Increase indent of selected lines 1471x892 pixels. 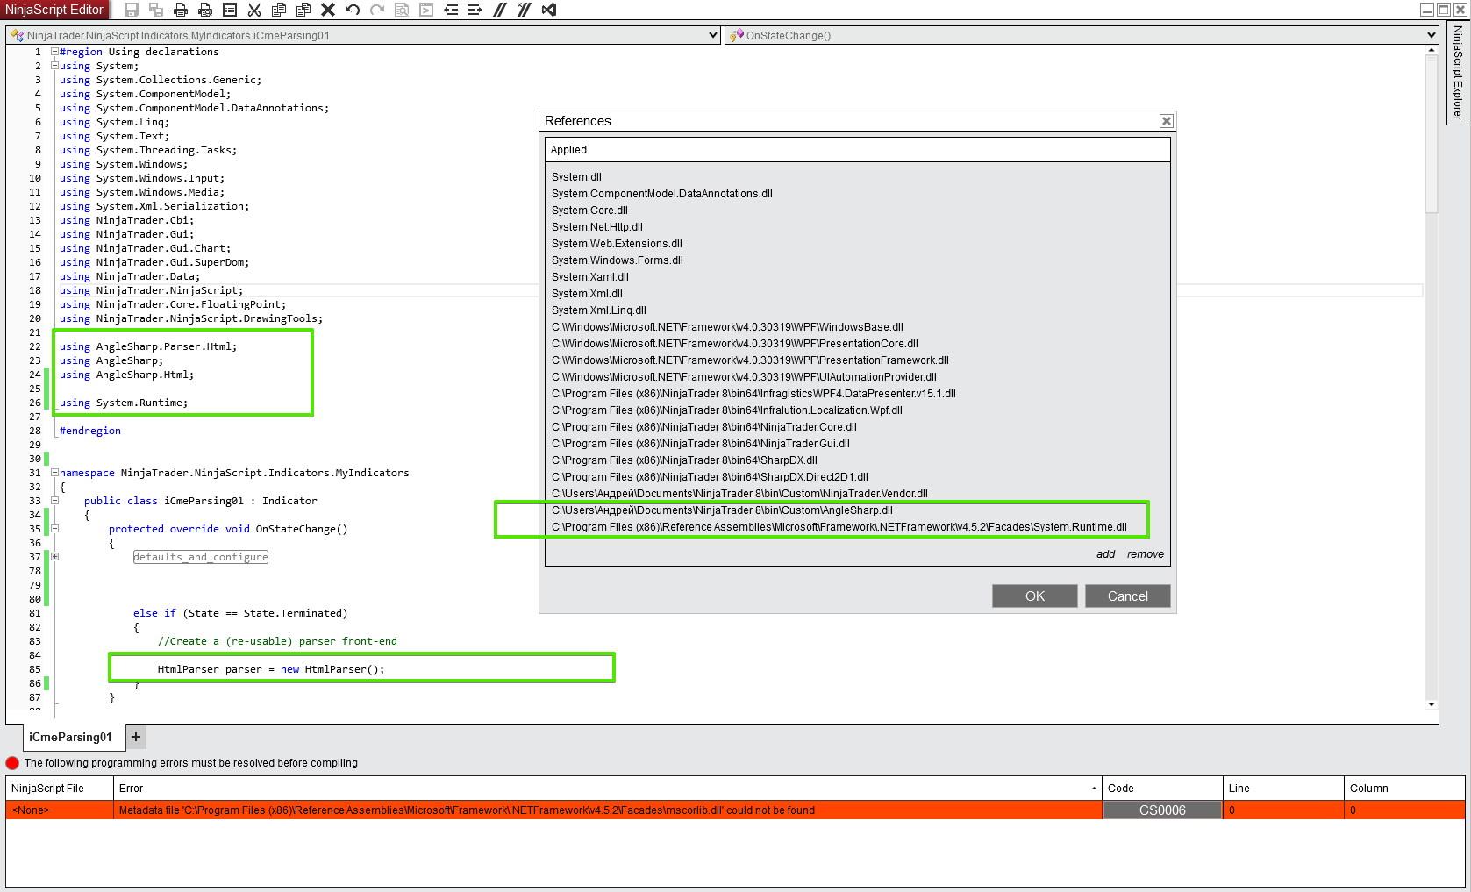[x=475, y=10]
